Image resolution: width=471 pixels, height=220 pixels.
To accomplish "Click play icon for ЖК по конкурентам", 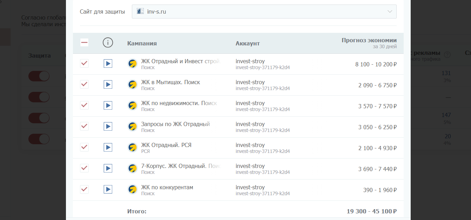I will pos(108,190).
